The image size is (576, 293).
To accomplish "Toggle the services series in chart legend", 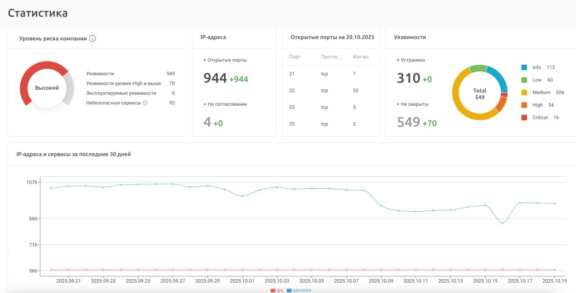I will click(298, 290).
